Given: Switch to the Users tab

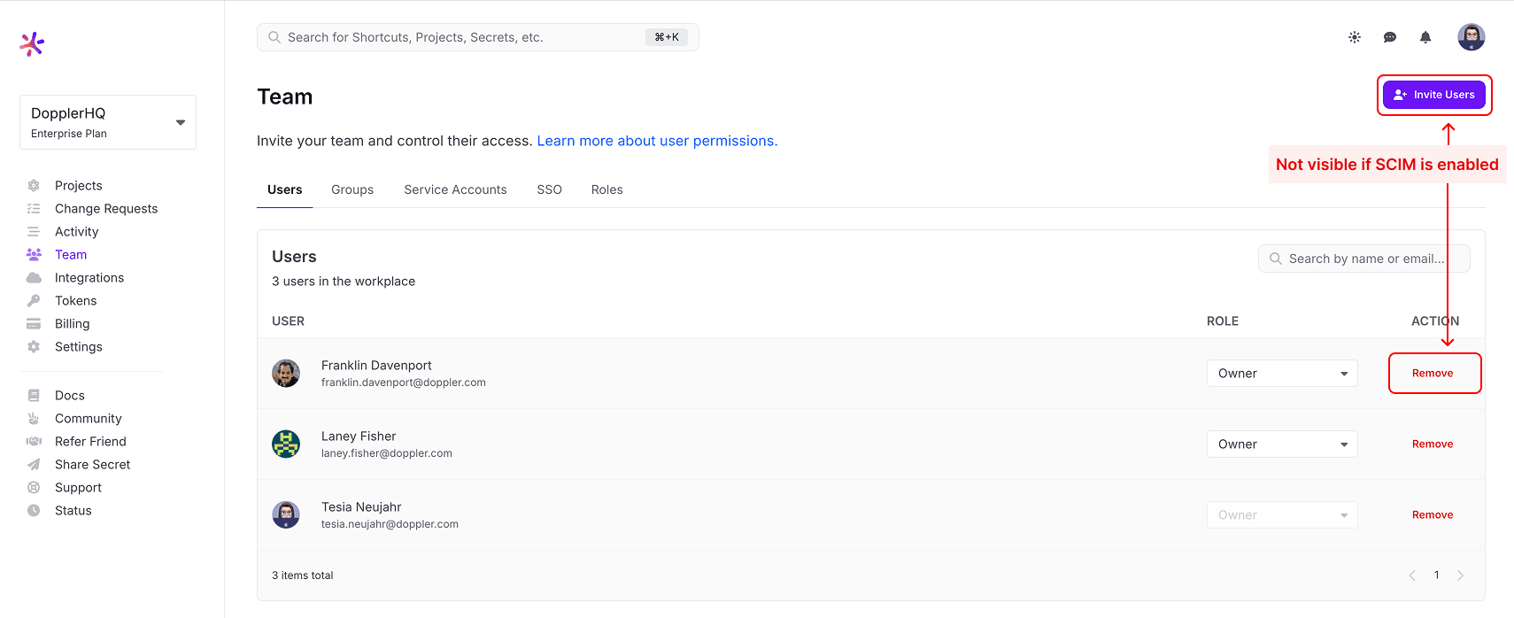Looking at the screenshot, I should [x=285, y=189].
